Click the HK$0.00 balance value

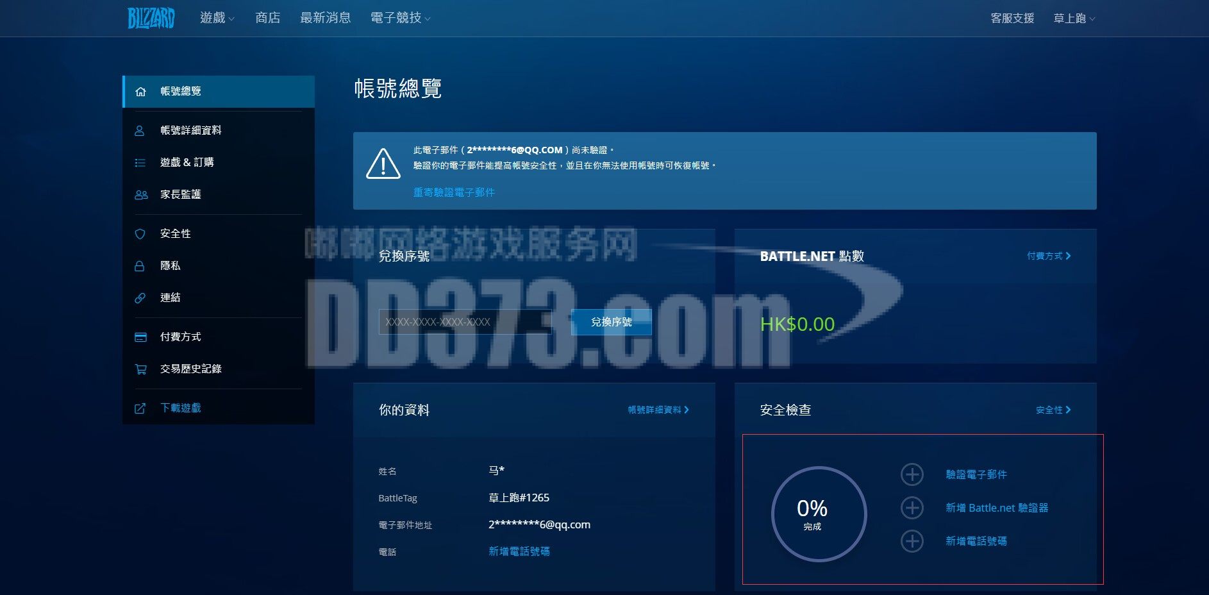797,324
